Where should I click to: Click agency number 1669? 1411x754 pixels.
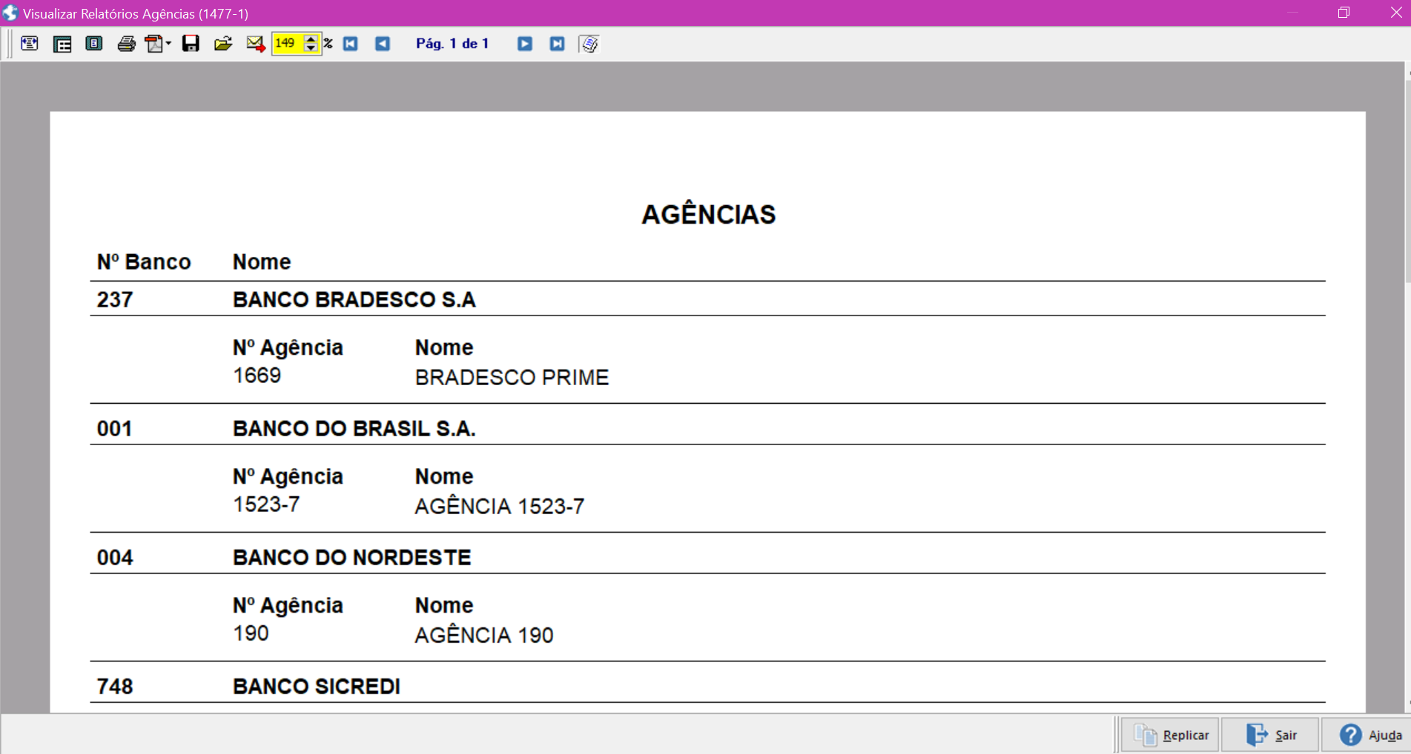pos(257,376)
